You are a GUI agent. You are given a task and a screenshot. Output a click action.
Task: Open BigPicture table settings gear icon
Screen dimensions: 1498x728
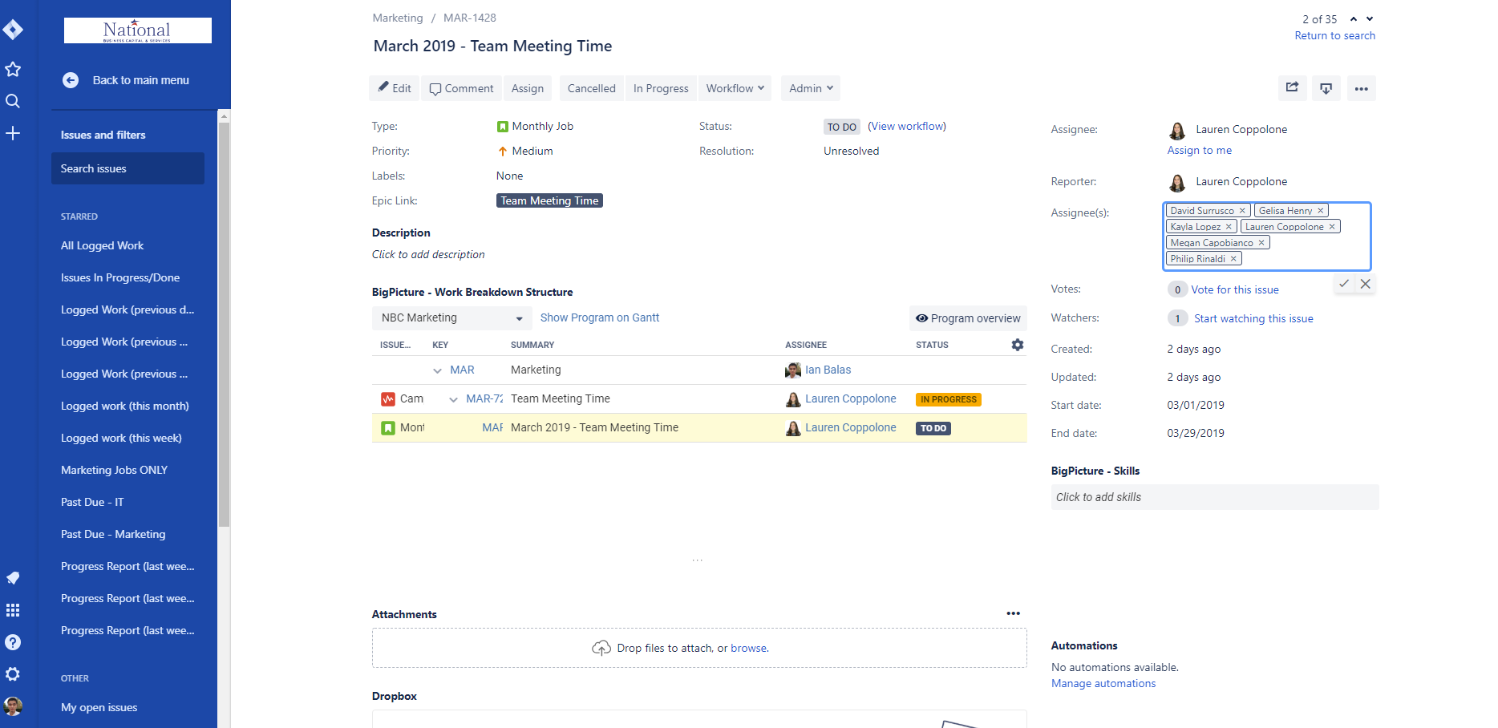pos(1018,345)
